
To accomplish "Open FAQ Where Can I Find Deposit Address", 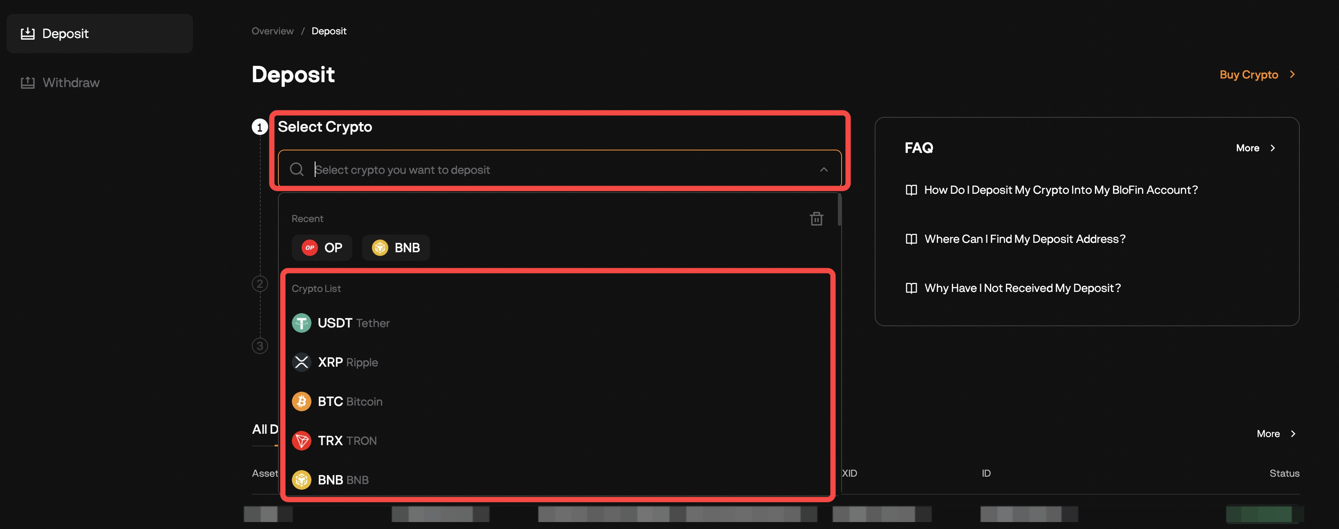I will click(x=1024, y=239).
